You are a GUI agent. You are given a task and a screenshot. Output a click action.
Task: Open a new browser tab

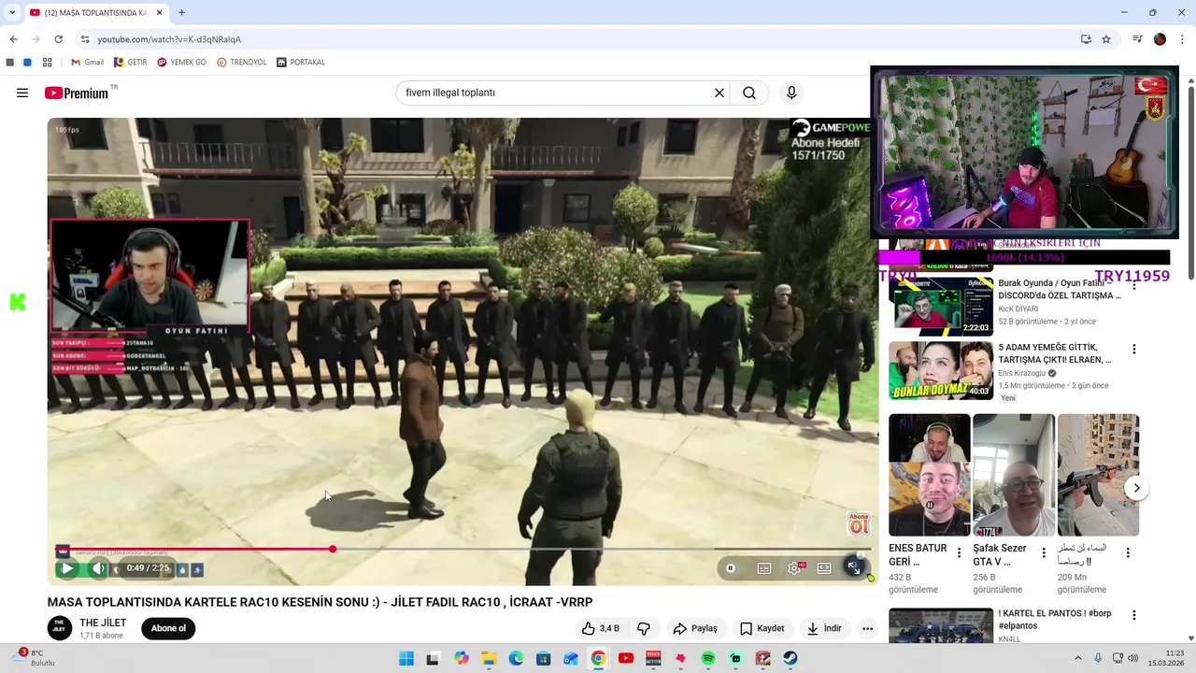(x=181, y=12)
